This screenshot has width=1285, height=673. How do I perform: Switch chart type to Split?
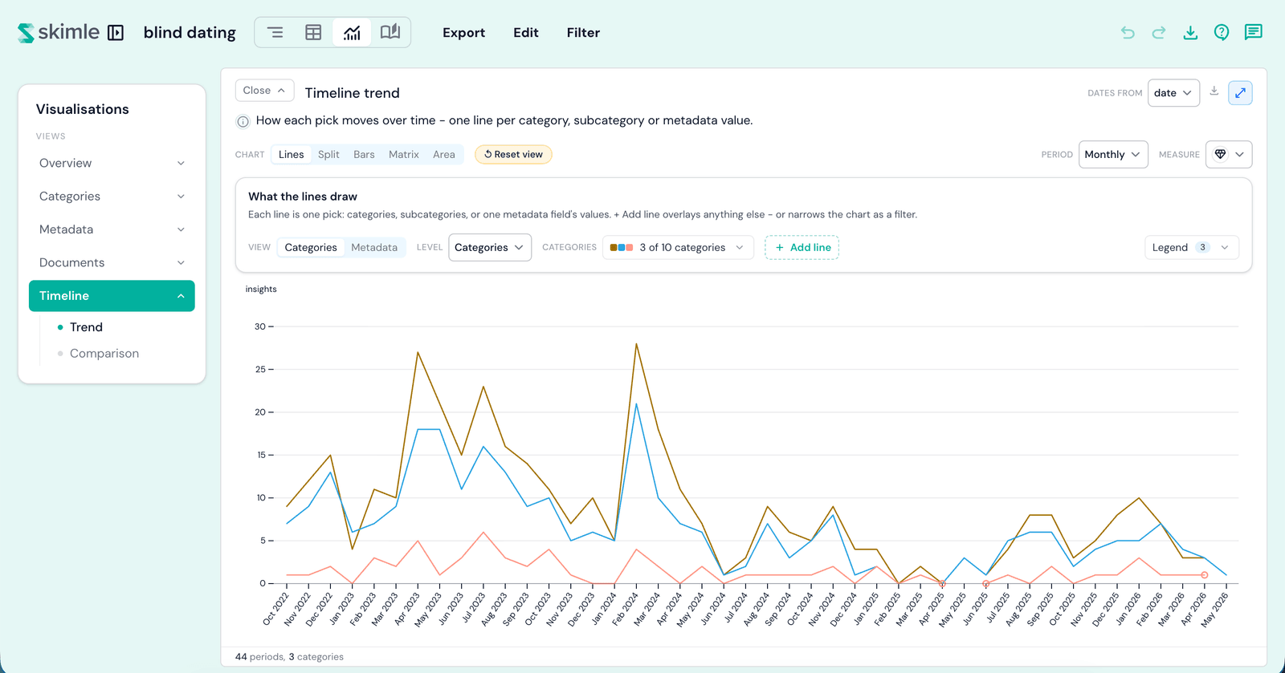pos(328,155)
